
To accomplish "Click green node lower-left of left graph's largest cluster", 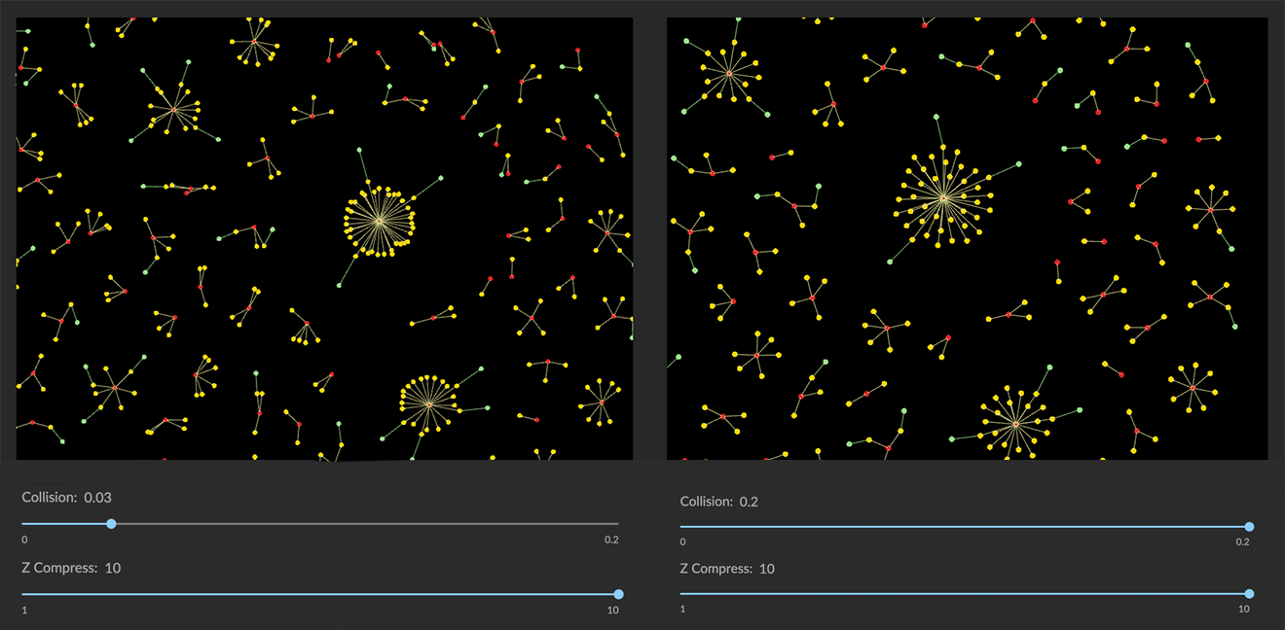I will pyautogui.click(x=339, y=285).
